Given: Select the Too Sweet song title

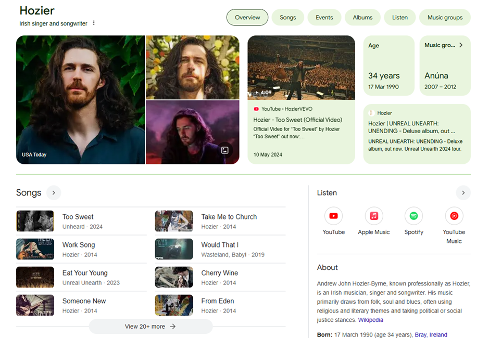Looking at the screenshot, I should tap(78, 217).
